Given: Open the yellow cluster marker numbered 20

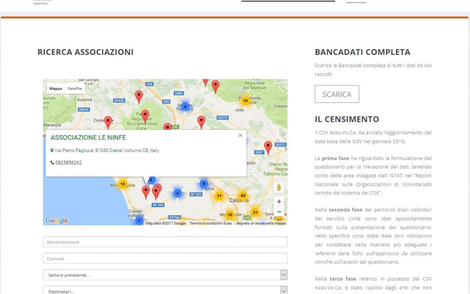Looking at the screenshot, I should click(x=230, y=214).
